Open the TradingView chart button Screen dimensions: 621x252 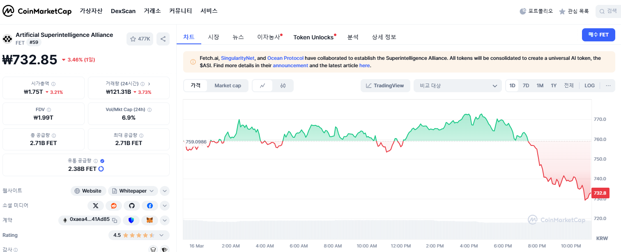click(x=385, y=86)
